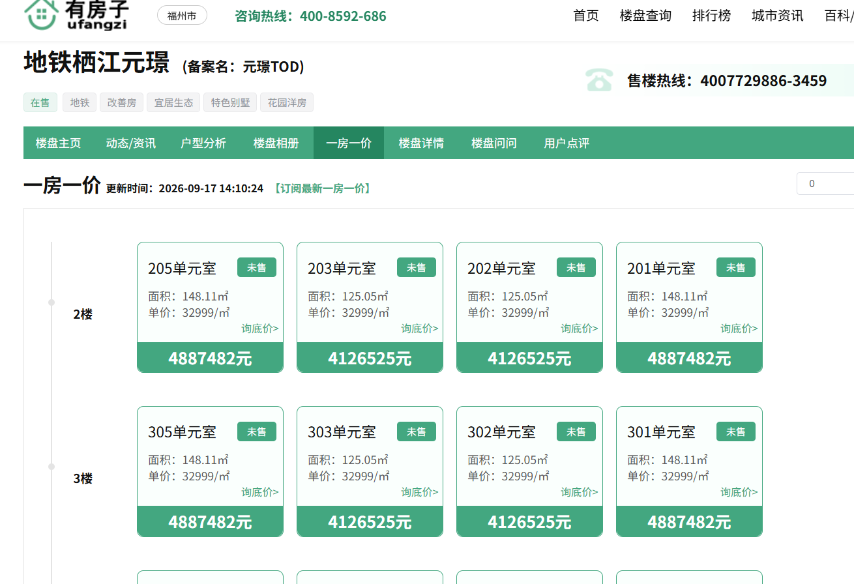The image size is (854, 584).
Task: Open 楼盘查询 in top navigation
Action: 645,16
